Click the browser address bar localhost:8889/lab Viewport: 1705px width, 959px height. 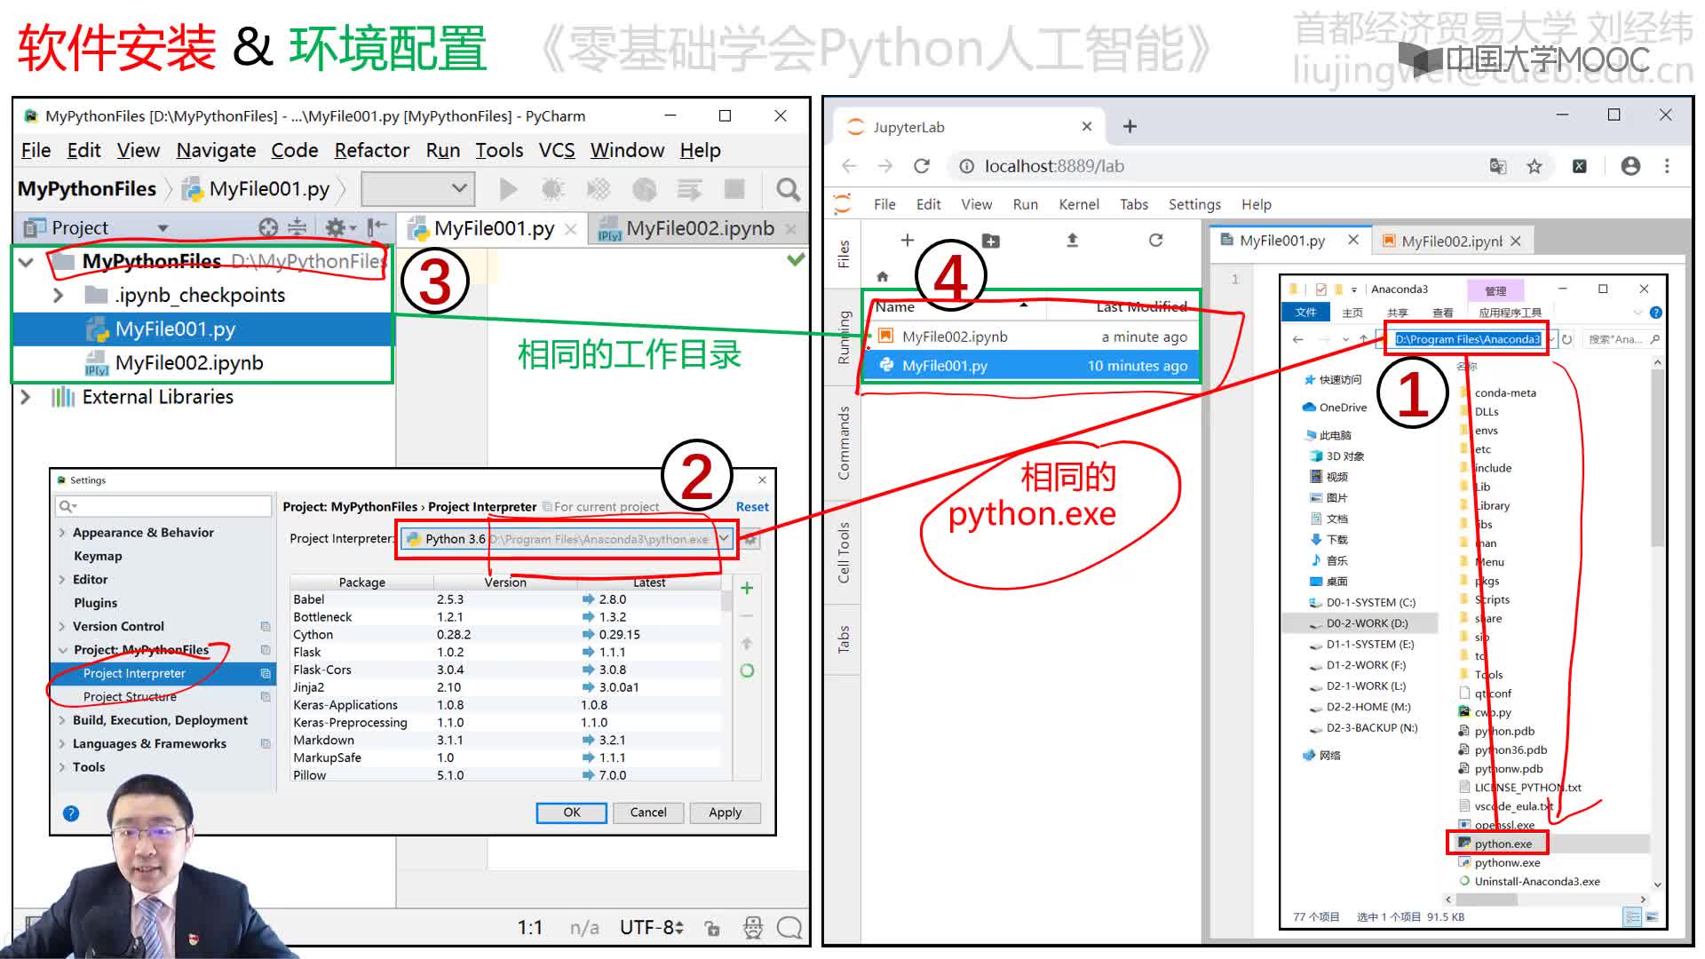click(x=1217, y=166)
